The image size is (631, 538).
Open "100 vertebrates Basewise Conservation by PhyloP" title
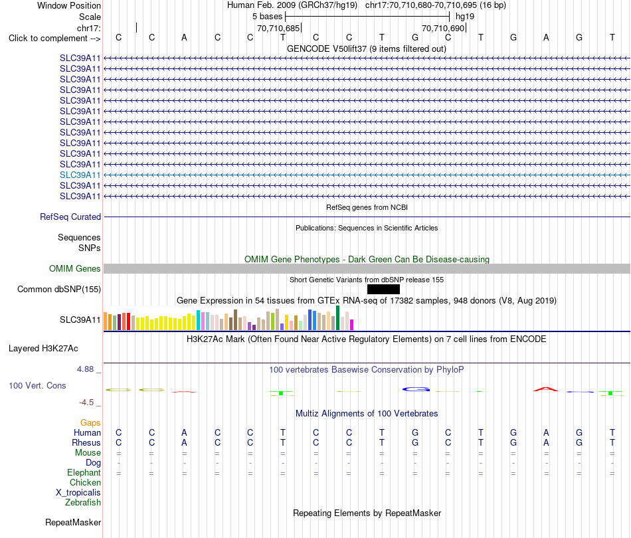(367, 370)
